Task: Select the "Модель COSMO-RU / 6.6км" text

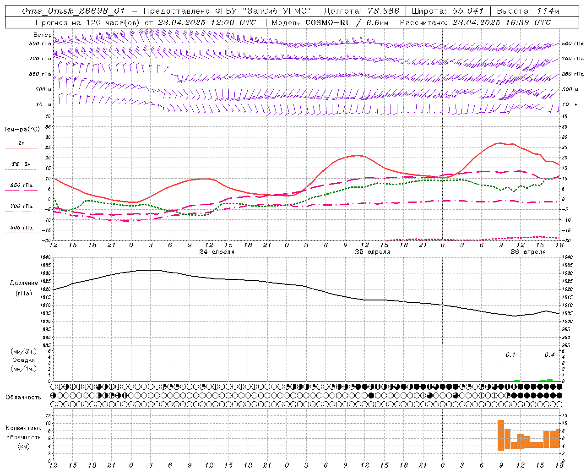Action: [330, 22]
